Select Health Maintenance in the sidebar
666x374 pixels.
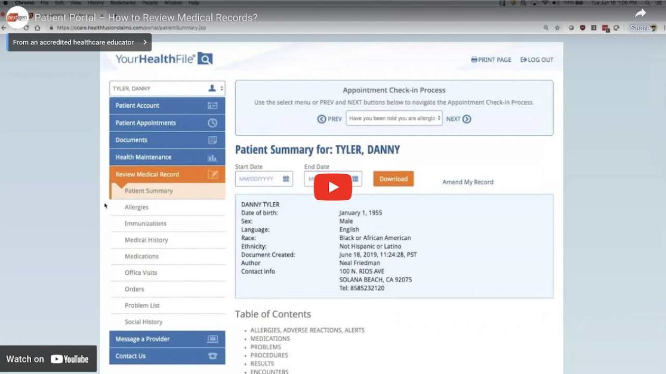click(167, 157)
